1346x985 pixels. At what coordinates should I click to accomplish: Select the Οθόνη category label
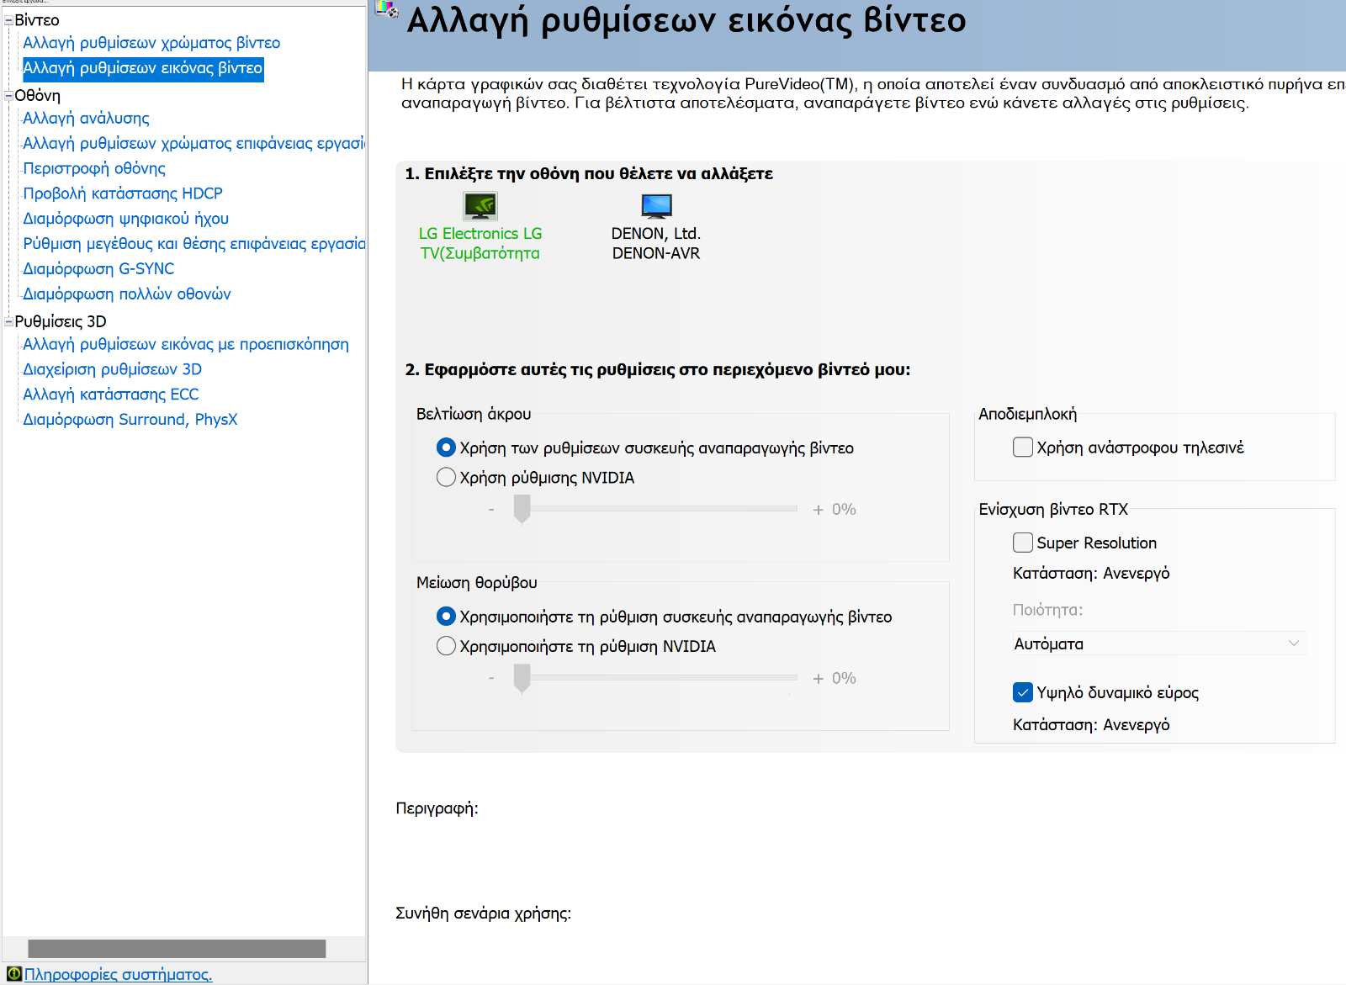(x=38, y=96)
